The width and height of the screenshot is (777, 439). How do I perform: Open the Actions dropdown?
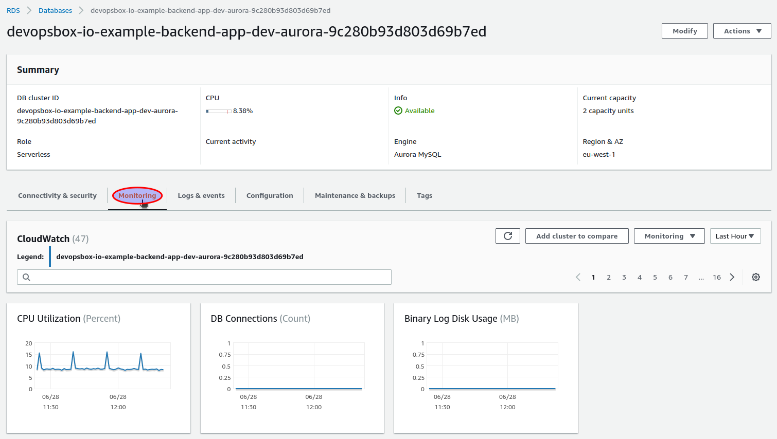click(x=741, y=31)
